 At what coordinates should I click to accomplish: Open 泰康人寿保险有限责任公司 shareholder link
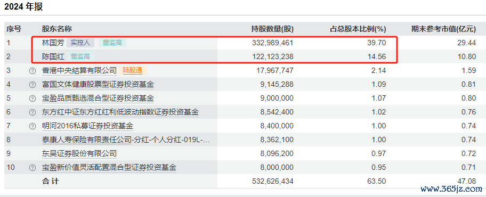coord(87,140)
